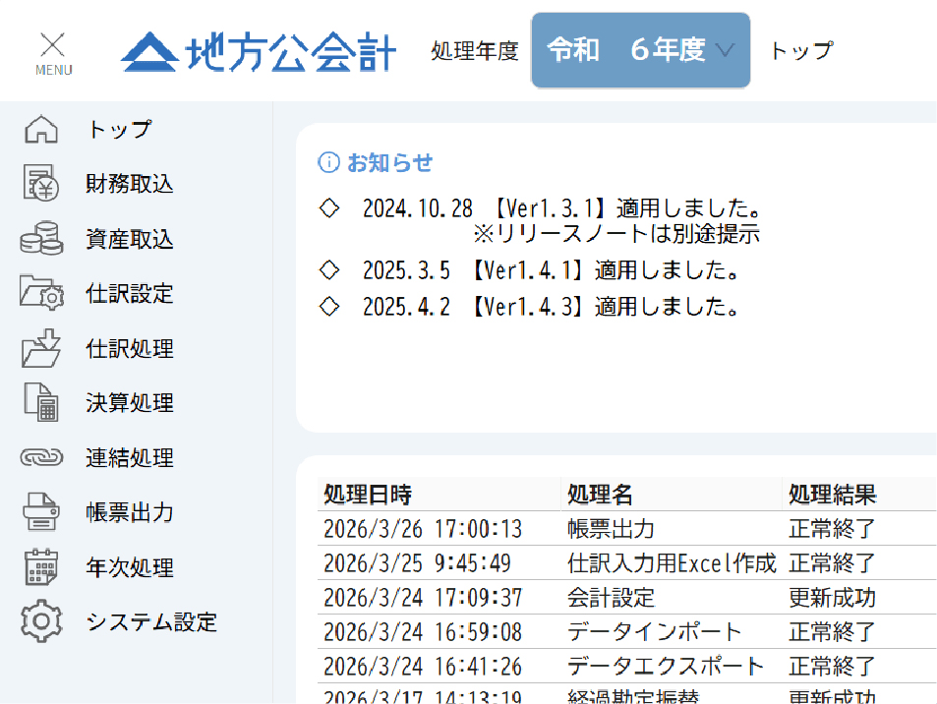
Task: Click the chain link icon for 連結処理
Action: tap(41, 458)
